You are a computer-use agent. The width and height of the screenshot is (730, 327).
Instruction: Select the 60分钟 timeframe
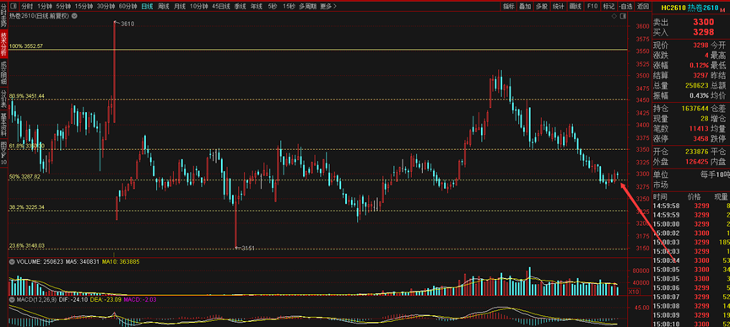(x=127, y=7)
